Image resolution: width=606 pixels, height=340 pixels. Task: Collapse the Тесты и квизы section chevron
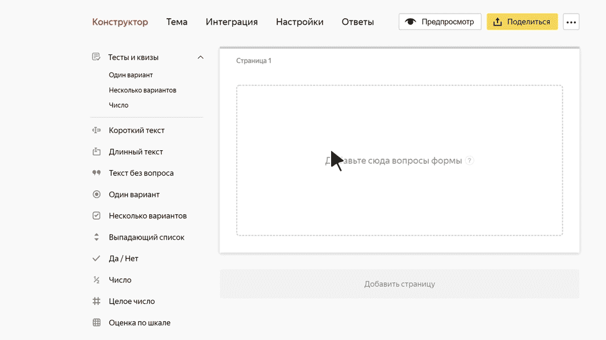(x=200, y=57)
